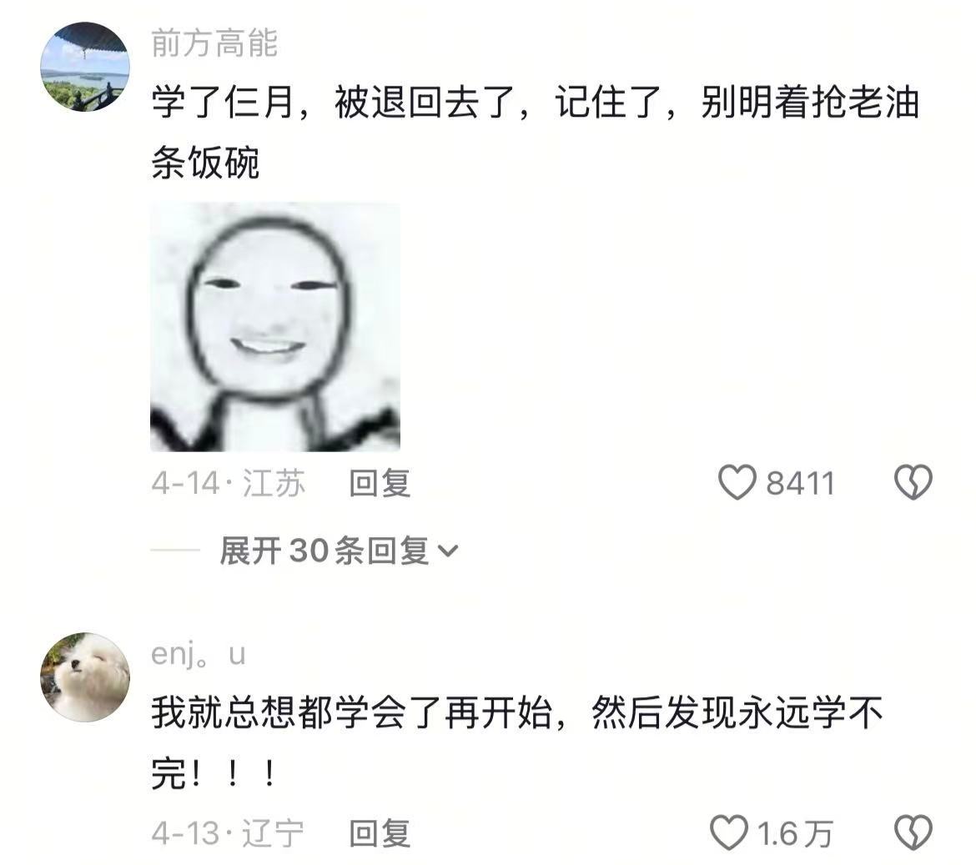This screenshot has height=865, width=976.
Task: Tap broken heart on enj。u's comment
Action: [913, 832]
